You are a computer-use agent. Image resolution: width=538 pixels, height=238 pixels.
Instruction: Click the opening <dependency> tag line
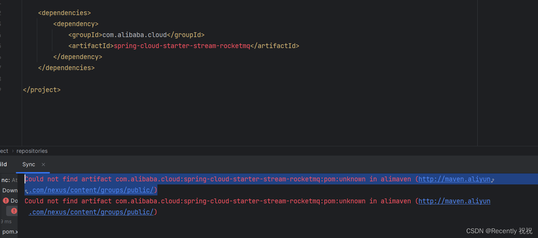point(76,24)
